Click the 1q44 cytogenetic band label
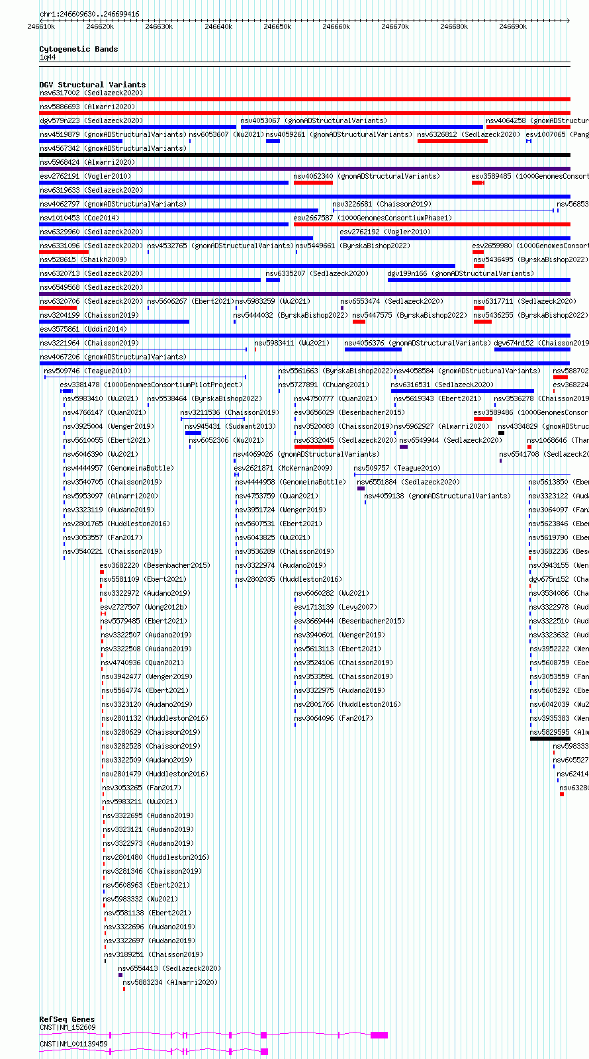The image size is (589, 1059). pyautogui.click(x=48, y=58)
